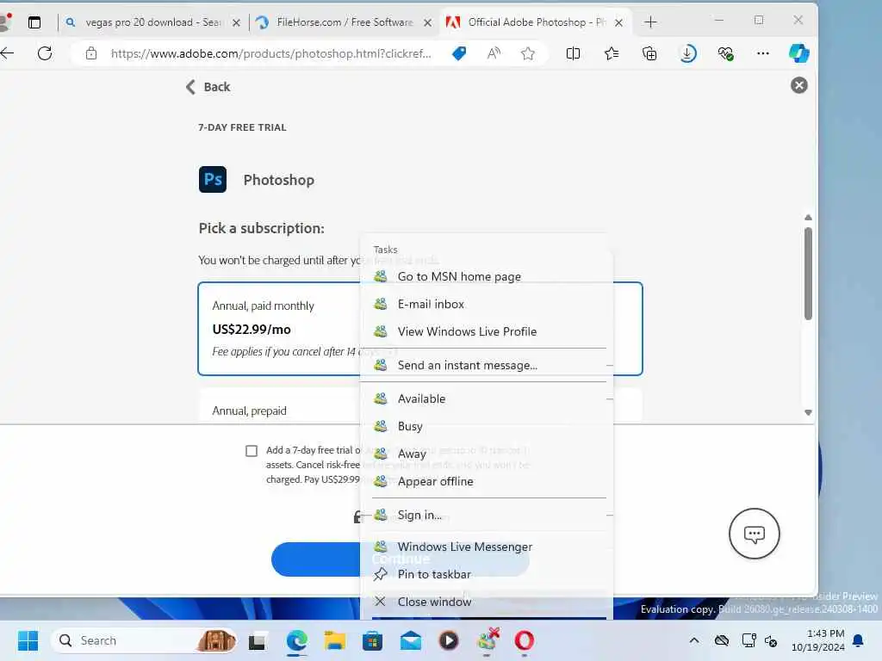The height and width of the screenshot is (661, 882).
Task: Open File Explorer from taskbar
Action: tap(335, 640)
